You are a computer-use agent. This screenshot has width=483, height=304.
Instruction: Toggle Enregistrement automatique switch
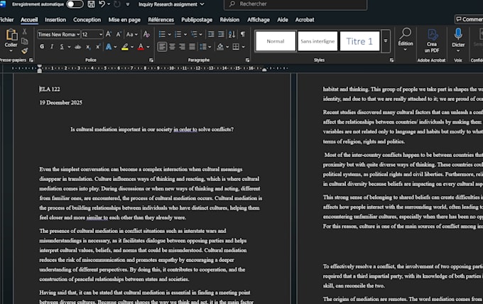[x=75, y=4]
